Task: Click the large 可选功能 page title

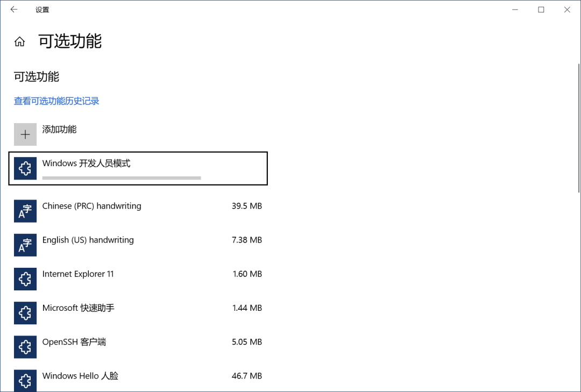Action: click(x=70, y=41)
